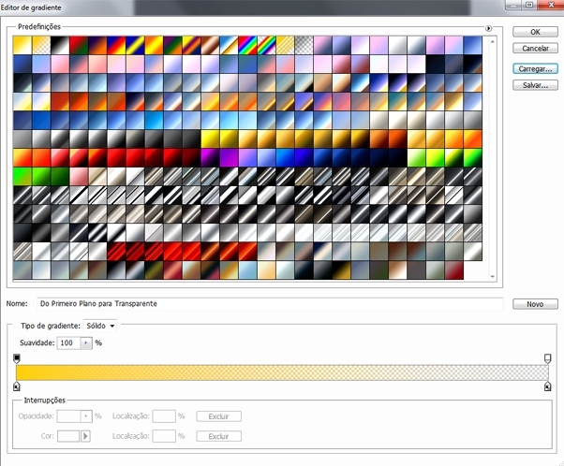Maximize the Editor de gradiente window
This screenshot has width=564, height=466.
529,5
